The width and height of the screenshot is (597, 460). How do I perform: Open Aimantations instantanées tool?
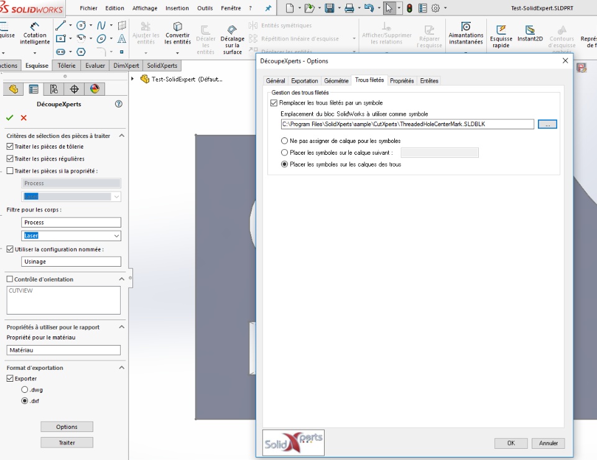466,33
